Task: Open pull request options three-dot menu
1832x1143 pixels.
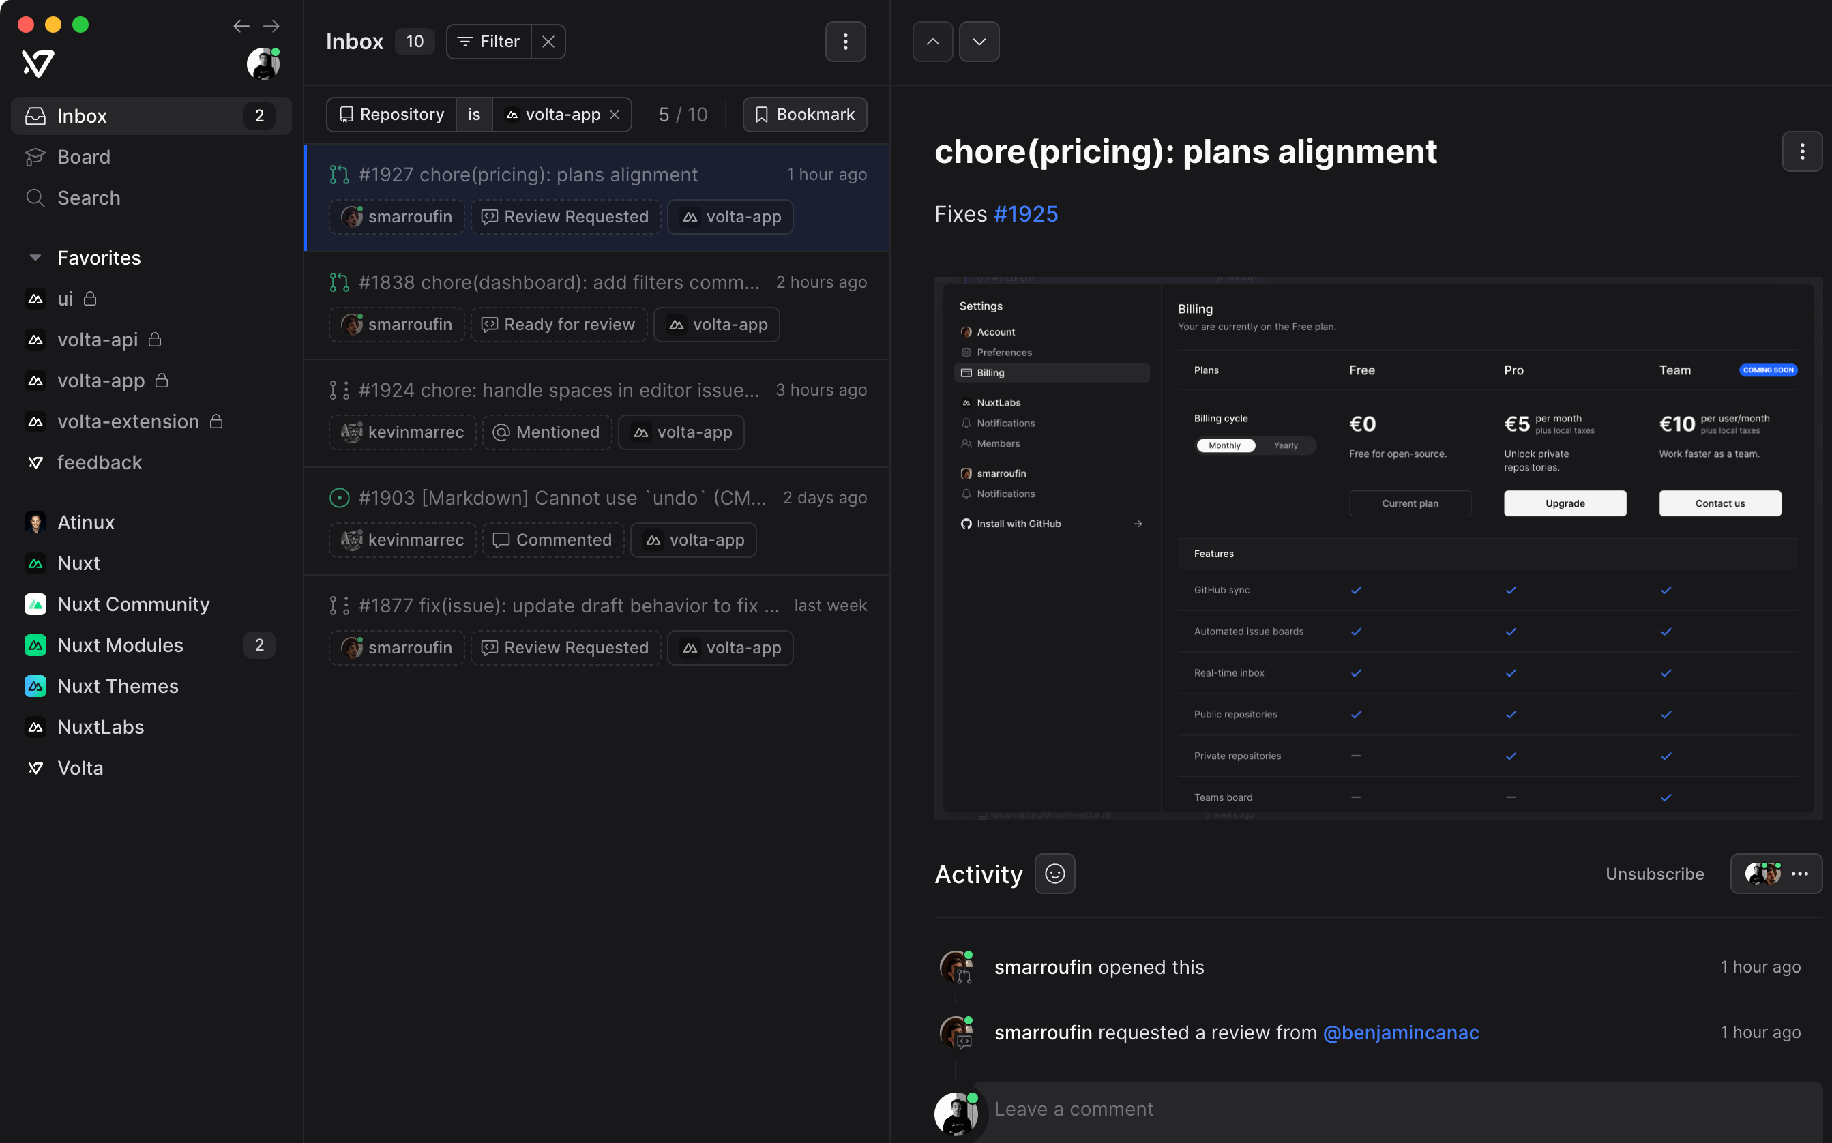Action: click(x=1803, y=151)
